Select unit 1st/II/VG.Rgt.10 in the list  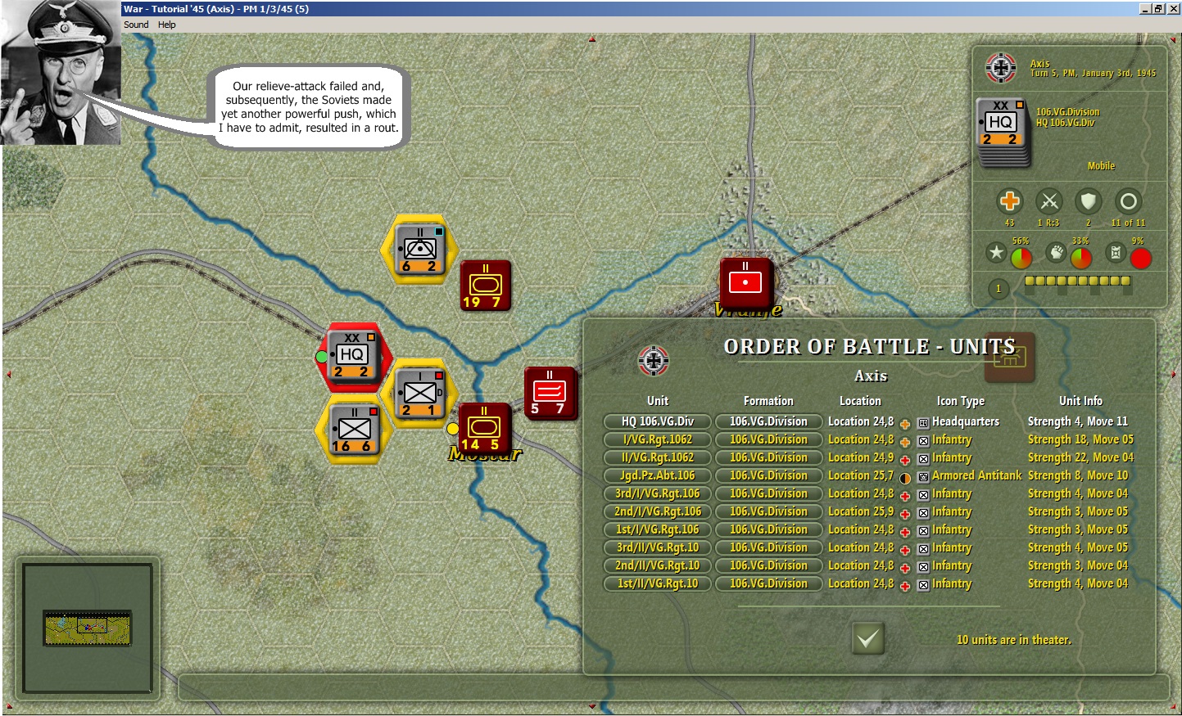(658, 583)
